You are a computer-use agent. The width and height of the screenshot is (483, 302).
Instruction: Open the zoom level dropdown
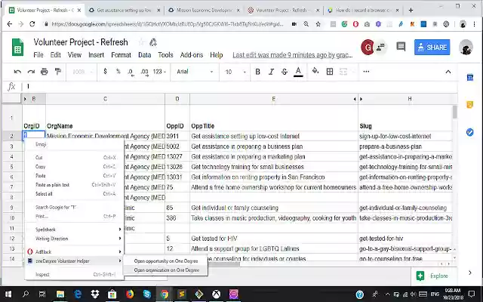tap(82, 72)
